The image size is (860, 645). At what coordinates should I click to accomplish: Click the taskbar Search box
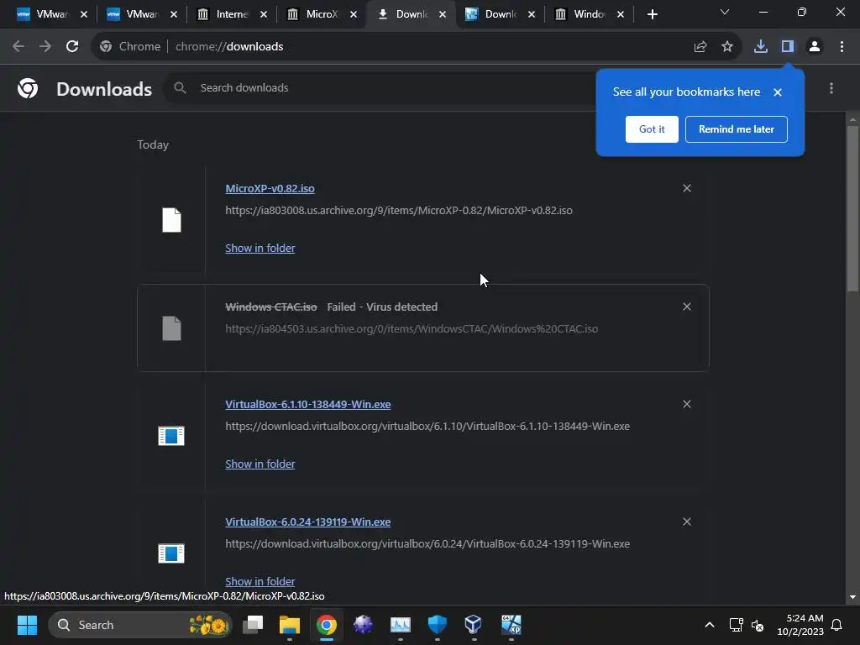tap(140, 625)
